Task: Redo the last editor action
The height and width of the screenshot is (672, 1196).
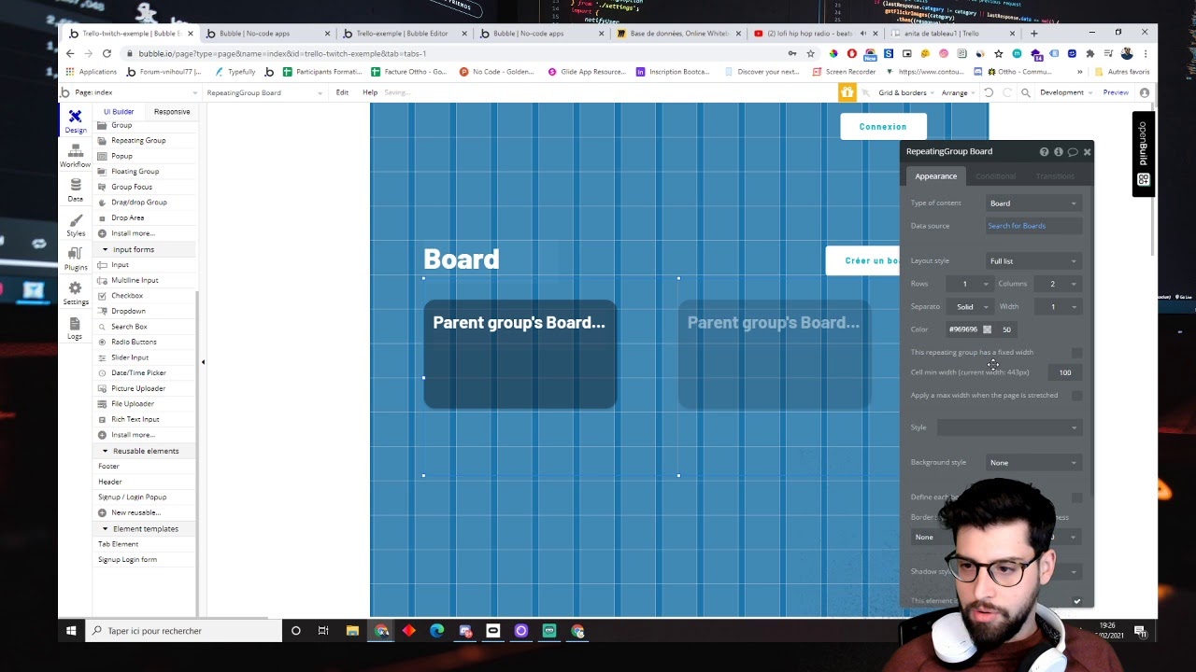Action: coord(1007,92)
